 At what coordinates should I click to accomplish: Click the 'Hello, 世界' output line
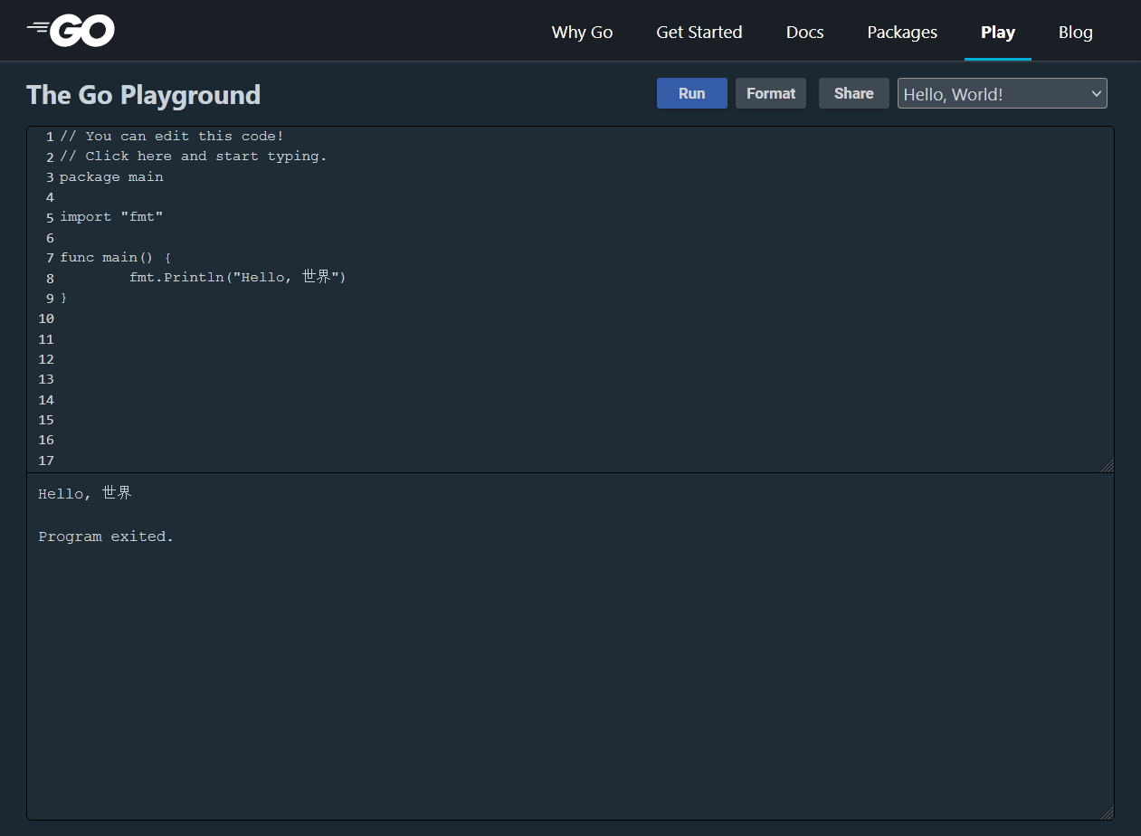(x=85, y=493)
